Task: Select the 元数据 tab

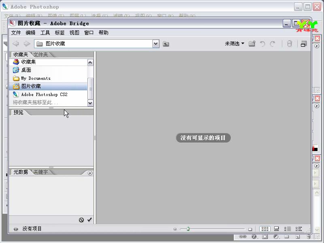Action: click(21, 172)
